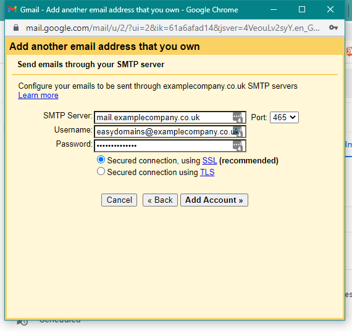Close the Chrome popup window
The width and height of the screenshot is (352, 331).
click(330, 9)
